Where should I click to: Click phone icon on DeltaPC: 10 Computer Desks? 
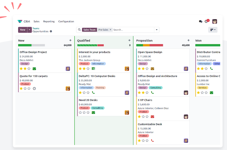click(94, 93)
